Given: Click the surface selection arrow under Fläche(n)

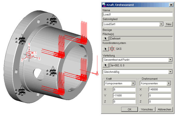Looking at the screenshot, I should pos(105,39).
